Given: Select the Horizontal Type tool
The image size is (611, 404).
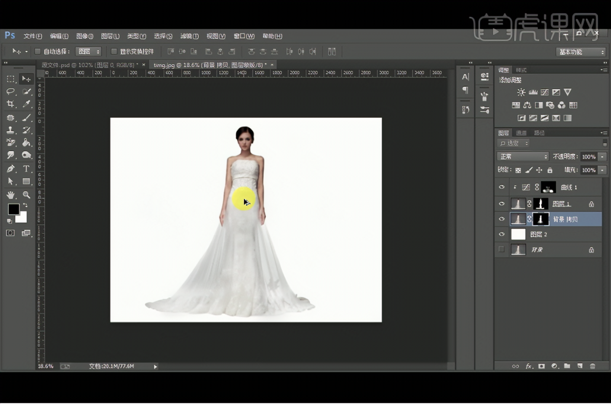Looking at the screenshot, I should [x=26, y=169].
